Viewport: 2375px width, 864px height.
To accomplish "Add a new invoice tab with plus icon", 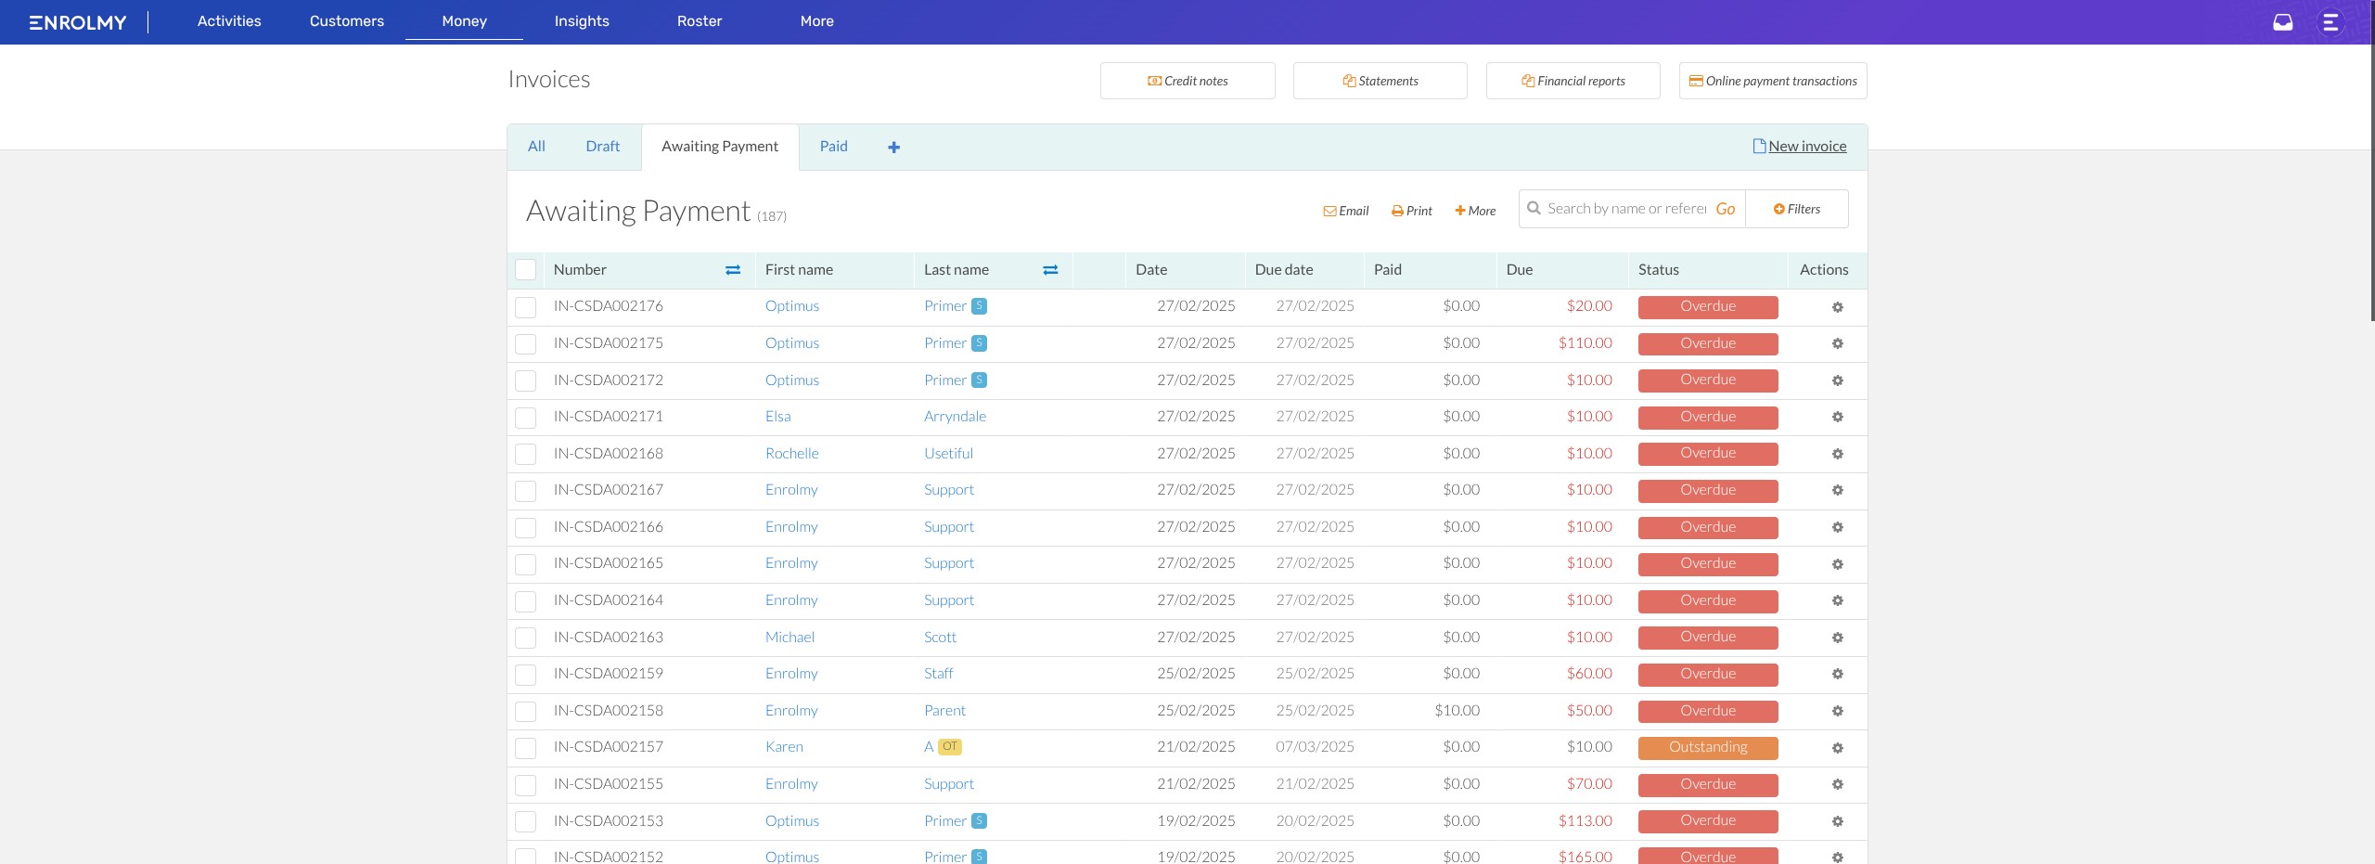I will click(x=893, y=147).
